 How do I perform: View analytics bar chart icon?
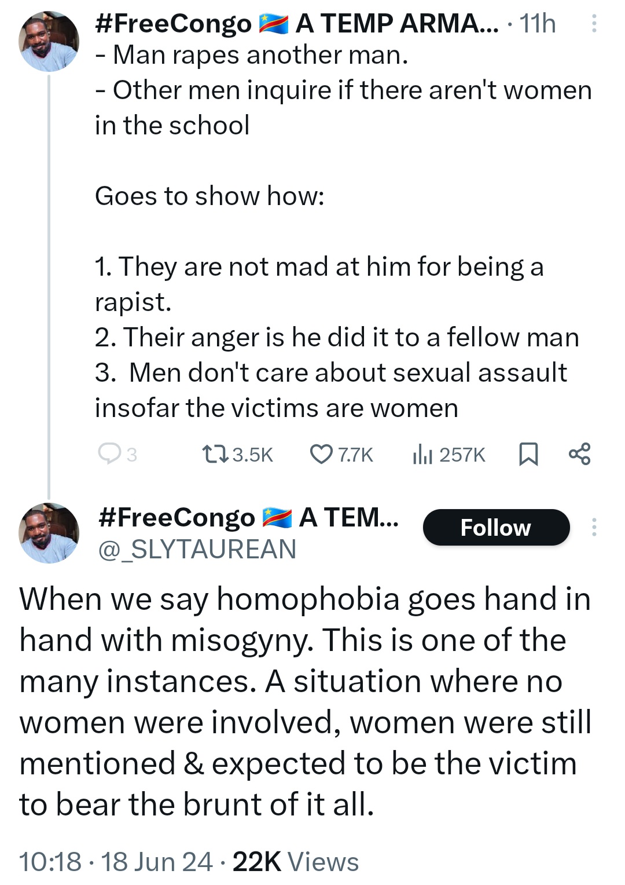pyautogui.click(x=422, y=455)
